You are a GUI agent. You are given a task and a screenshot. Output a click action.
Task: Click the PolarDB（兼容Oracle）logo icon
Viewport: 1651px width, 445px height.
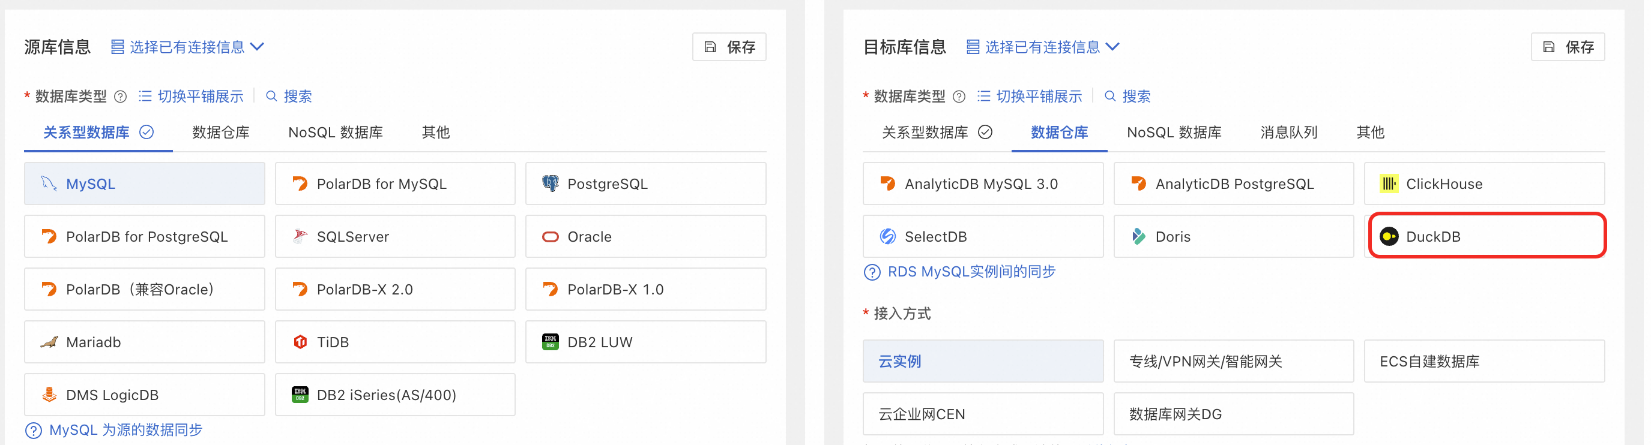[49, 290]
